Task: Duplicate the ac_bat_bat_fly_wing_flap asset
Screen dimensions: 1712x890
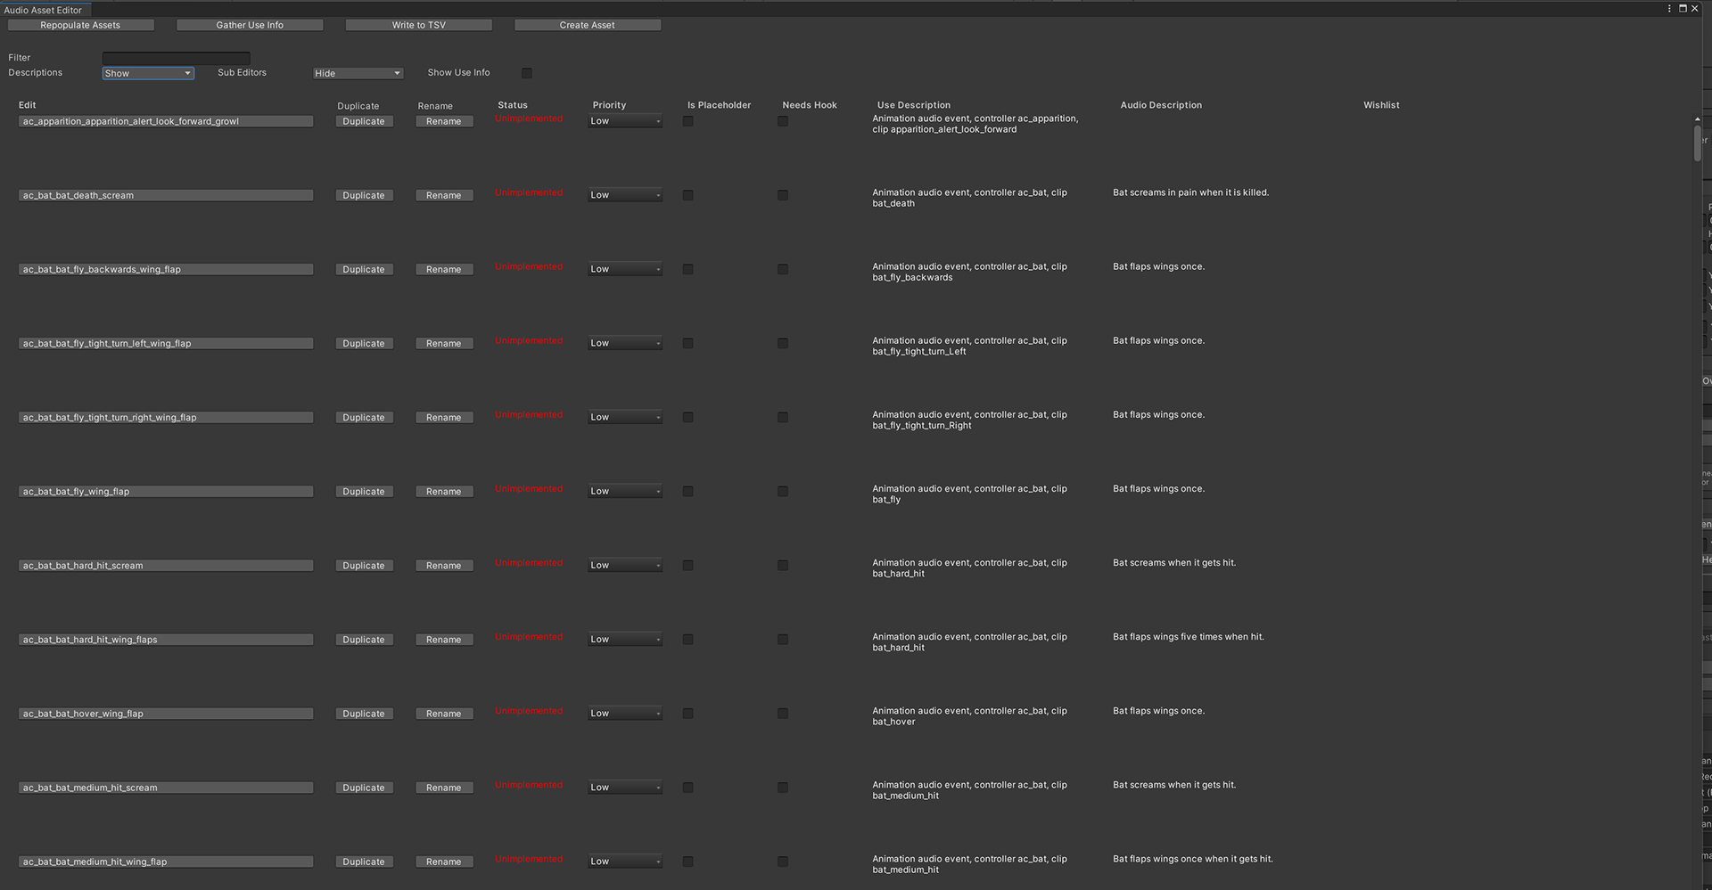Action: coord(364,492)
